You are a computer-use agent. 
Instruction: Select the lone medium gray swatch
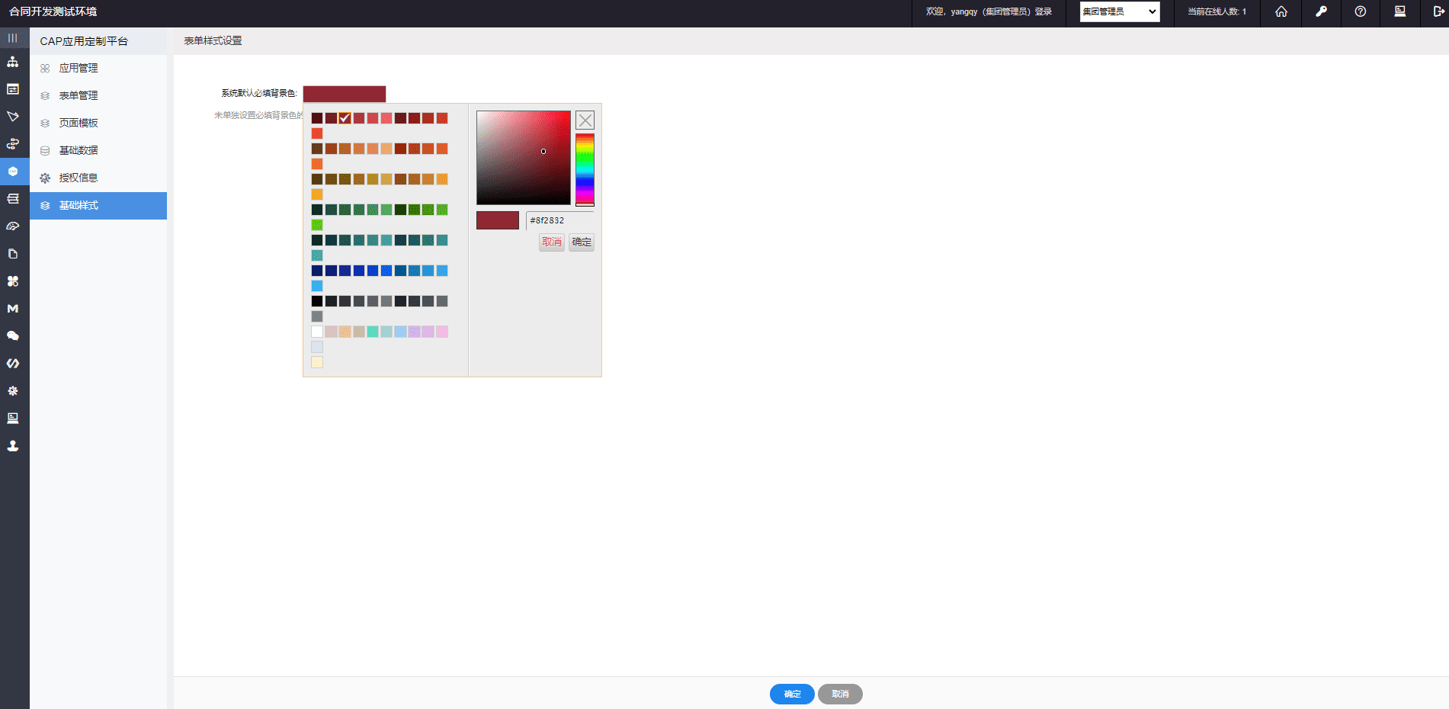pyautogui.click(x=317, y=316)
